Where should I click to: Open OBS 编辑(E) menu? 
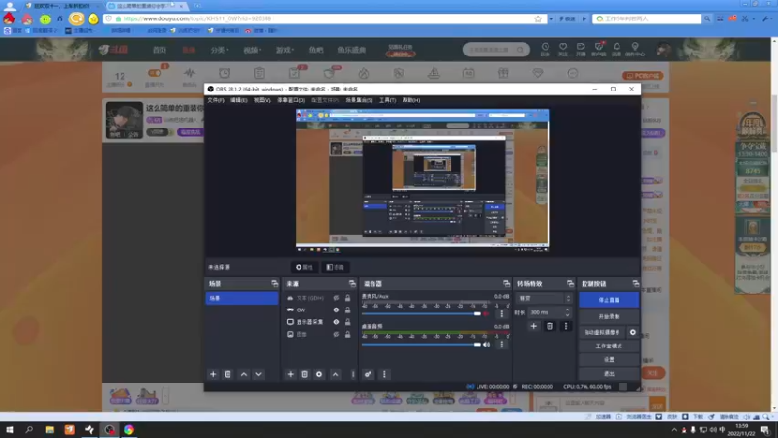238,100
